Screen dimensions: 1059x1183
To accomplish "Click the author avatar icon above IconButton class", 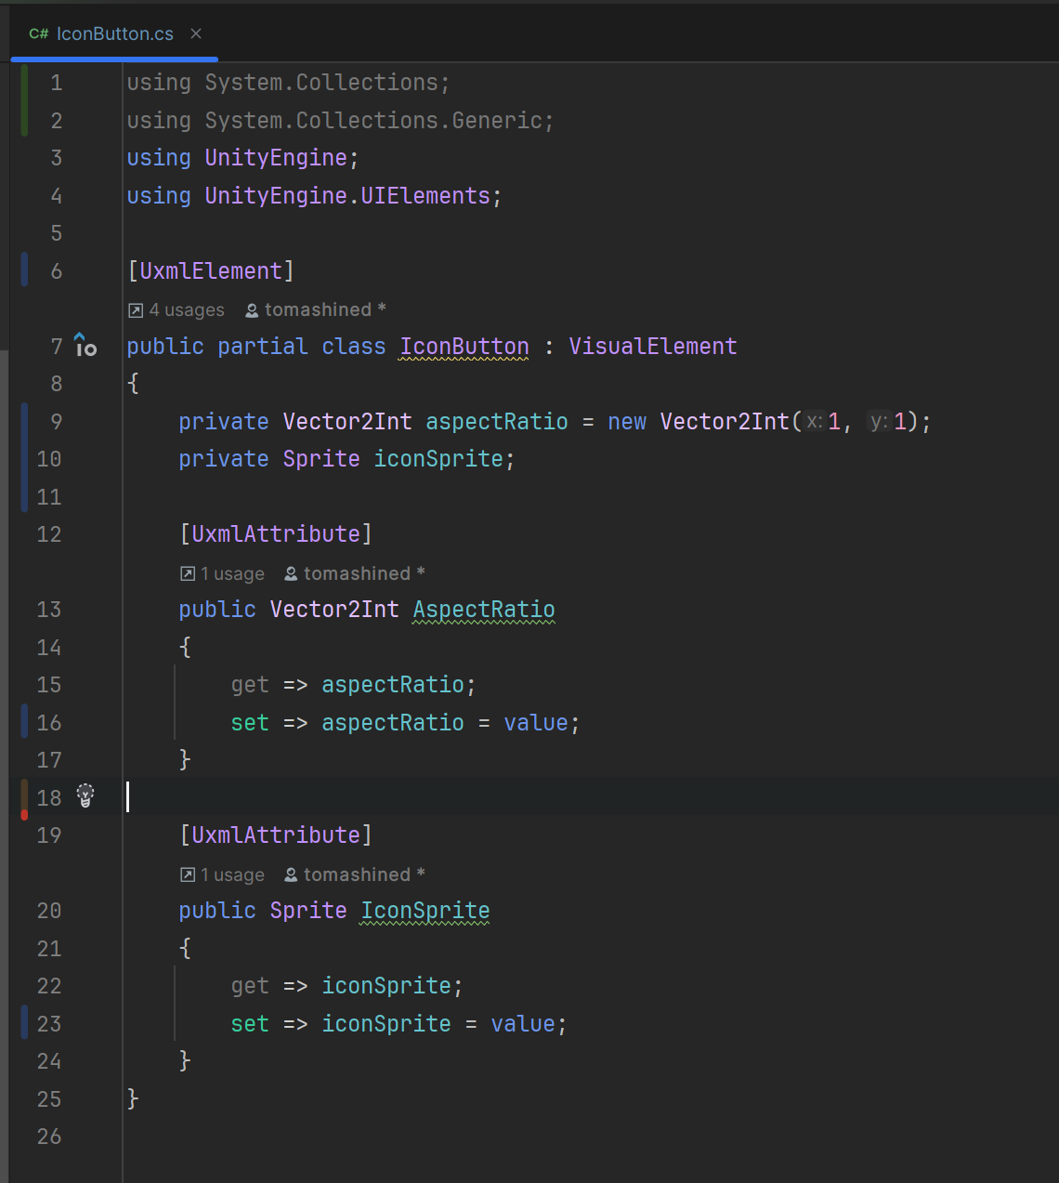I will (250, 309).
